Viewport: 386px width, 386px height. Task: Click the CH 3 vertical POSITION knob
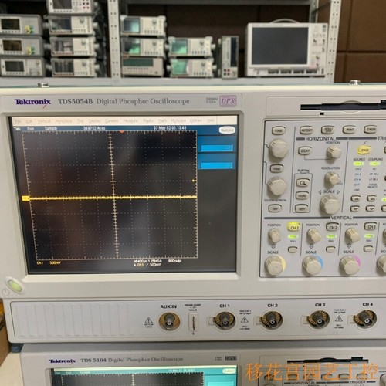[352, 235]
